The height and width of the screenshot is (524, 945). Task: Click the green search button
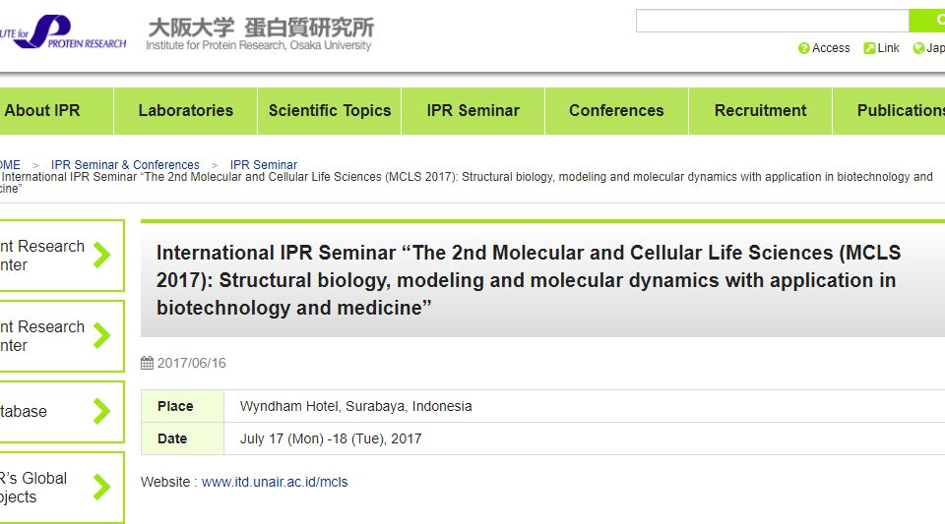pyautogui.click(x=927, y=21)
